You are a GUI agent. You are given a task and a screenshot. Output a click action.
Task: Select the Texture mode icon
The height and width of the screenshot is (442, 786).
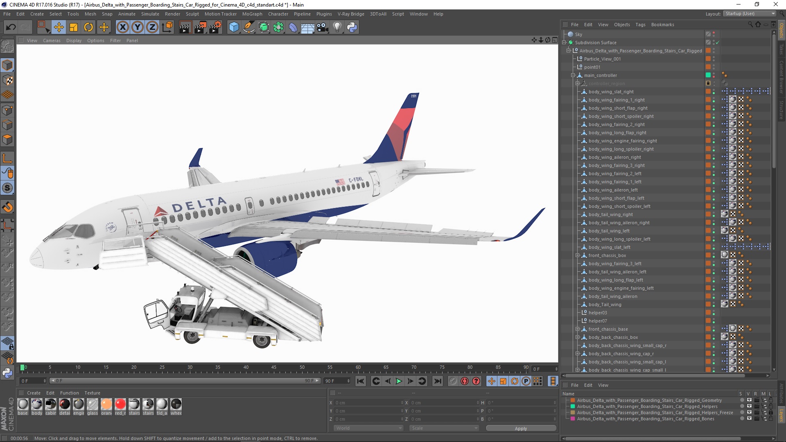(7, 80)
